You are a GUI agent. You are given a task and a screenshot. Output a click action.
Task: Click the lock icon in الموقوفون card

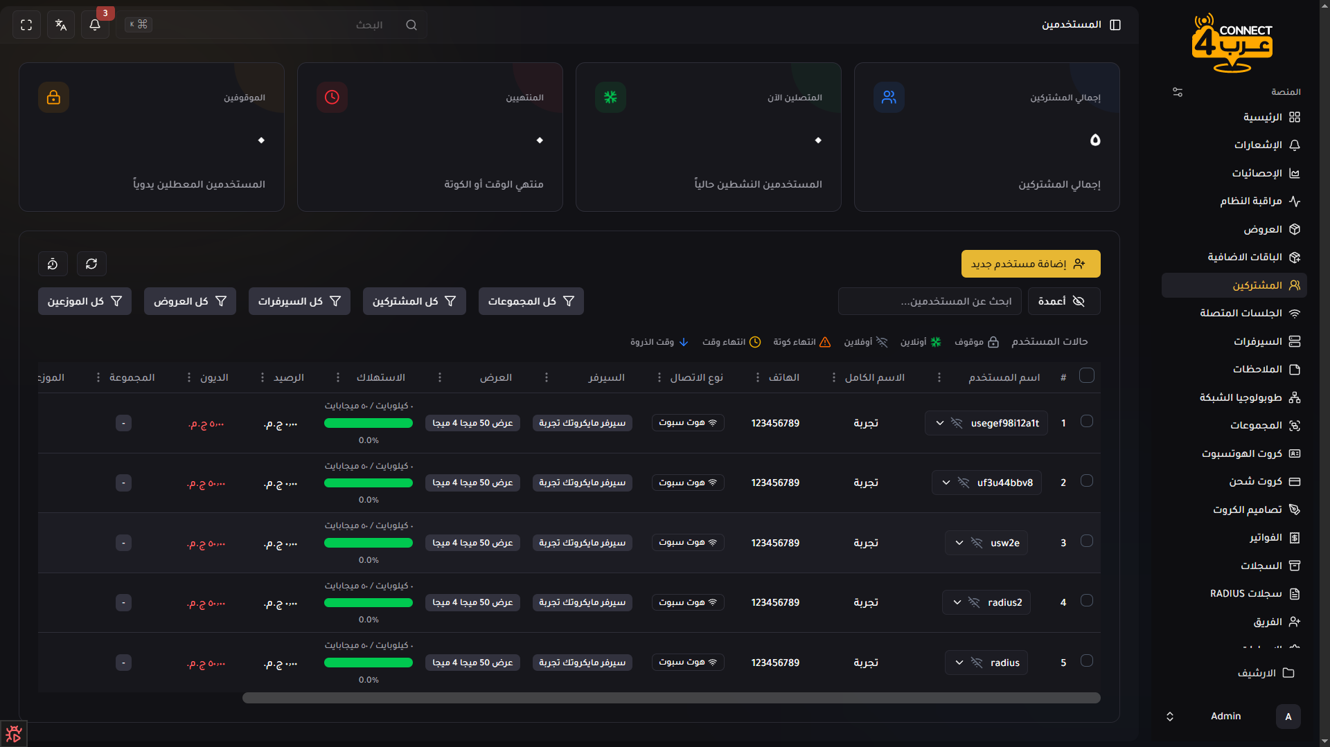coord(53,98)
